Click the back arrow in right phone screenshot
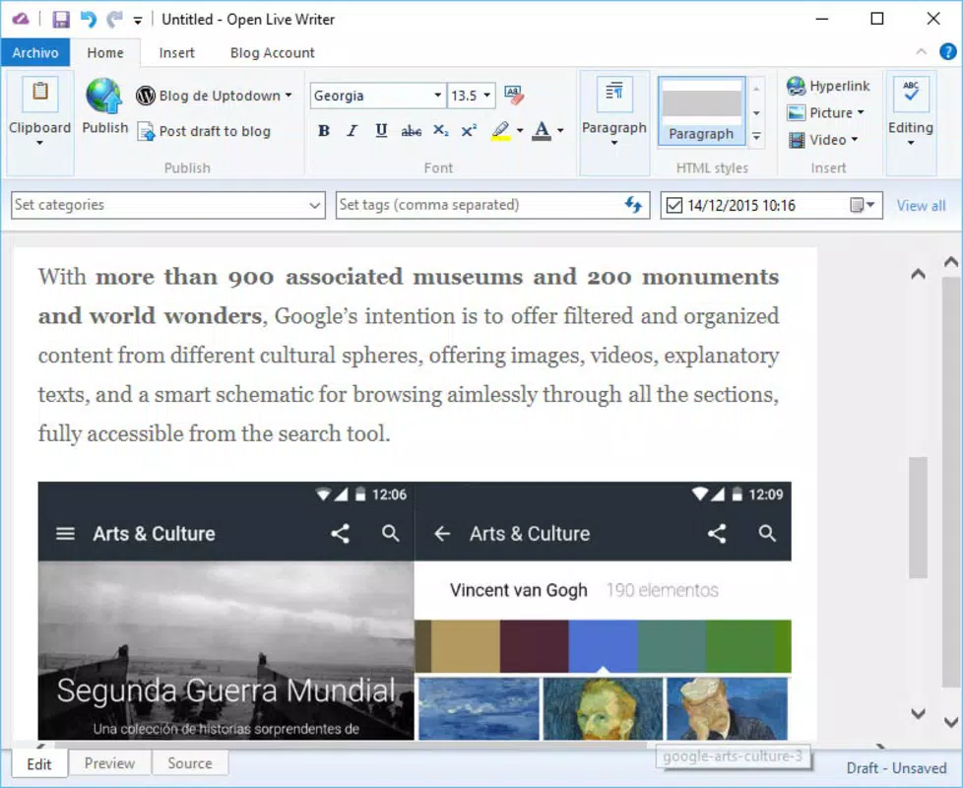The height and width of the screenshot is (788, 963). (x=442, y=534)
